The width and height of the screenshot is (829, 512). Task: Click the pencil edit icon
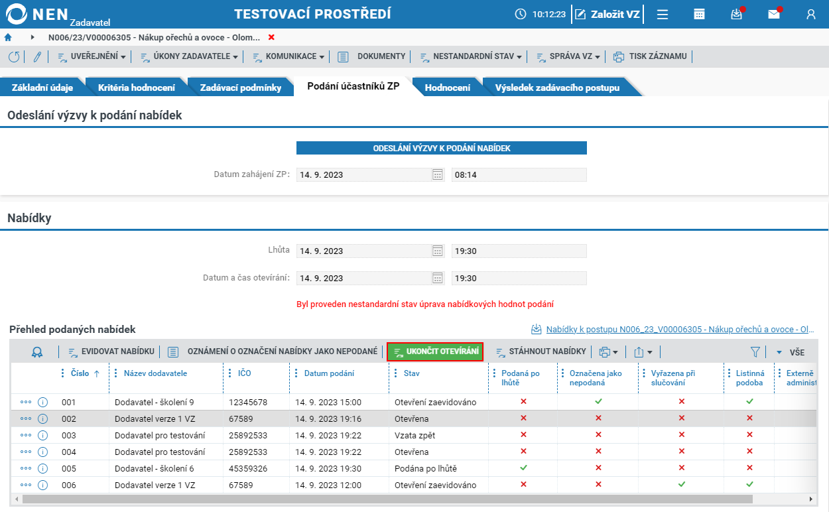[37, 56]
